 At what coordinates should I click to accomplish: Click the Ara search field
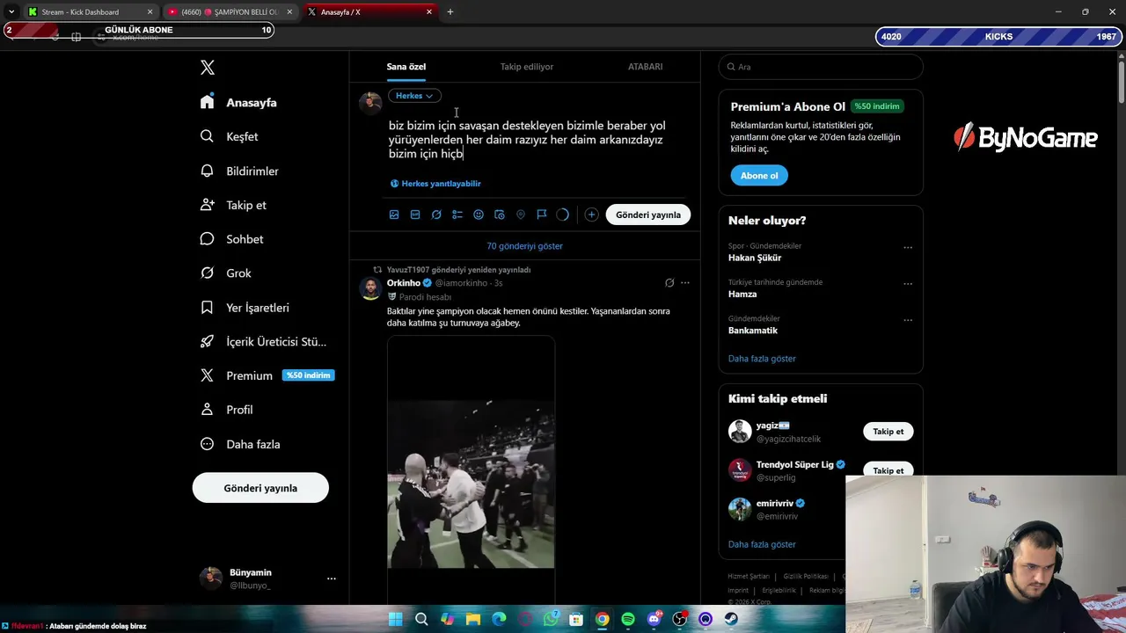pyautogui.click(x=821, y=67)
